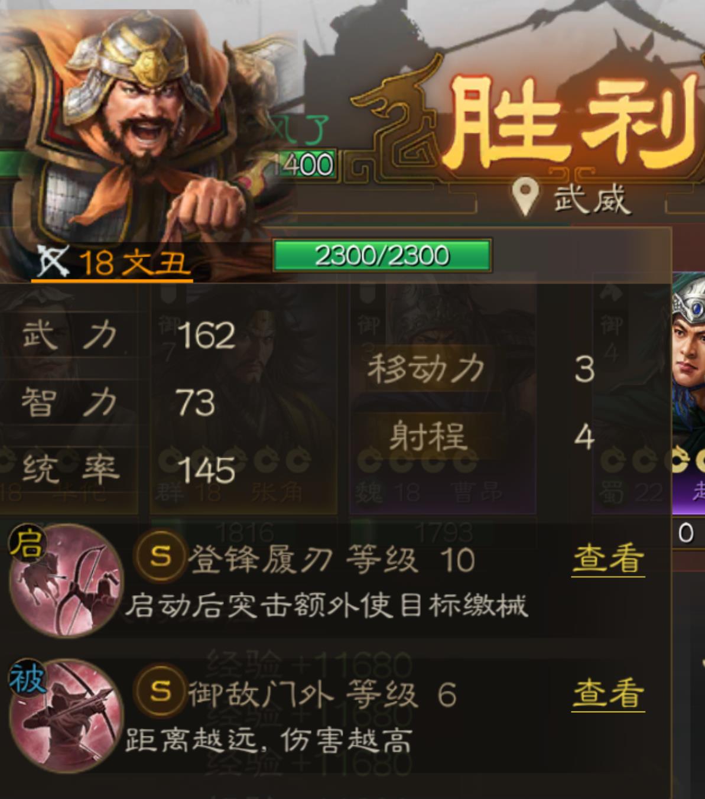View details of the 御敌门外 skill
Viewport: 705px width, 799px height.
click(x=608, y=693)
